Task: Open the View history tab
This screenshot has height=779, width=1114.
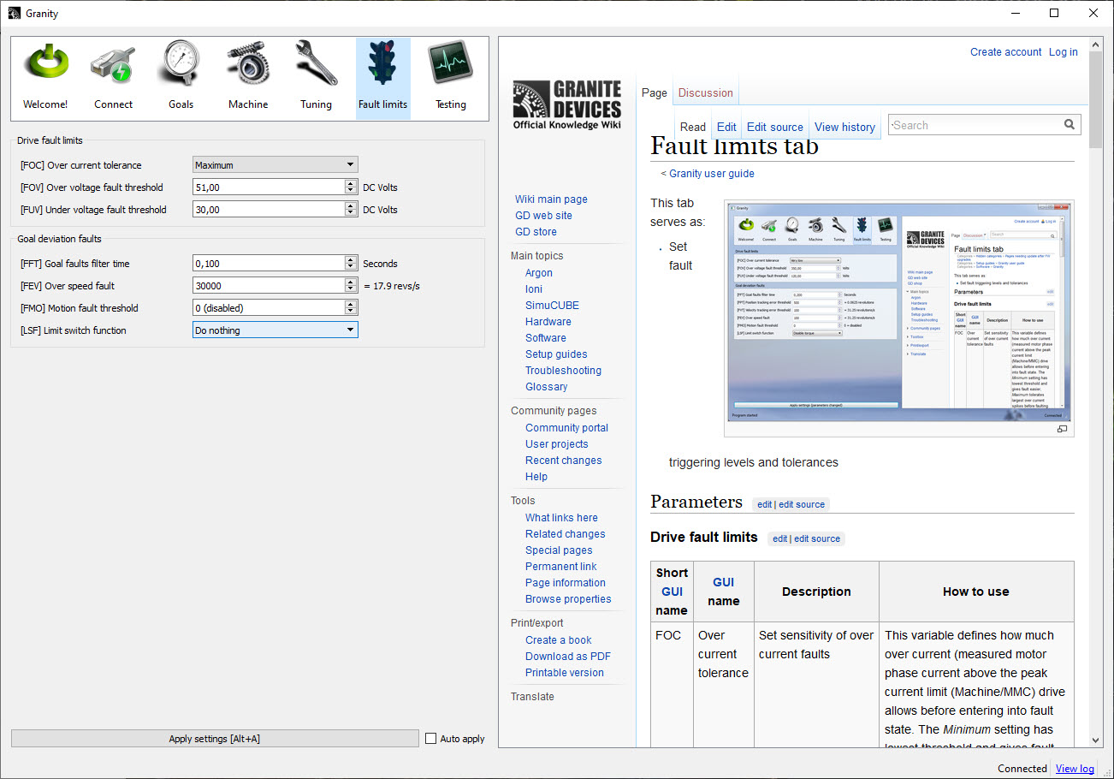Action: [x=844, y=127]
